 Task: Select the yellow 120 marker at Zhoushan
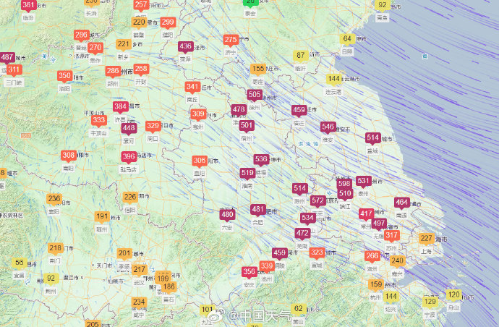[453, 294]
